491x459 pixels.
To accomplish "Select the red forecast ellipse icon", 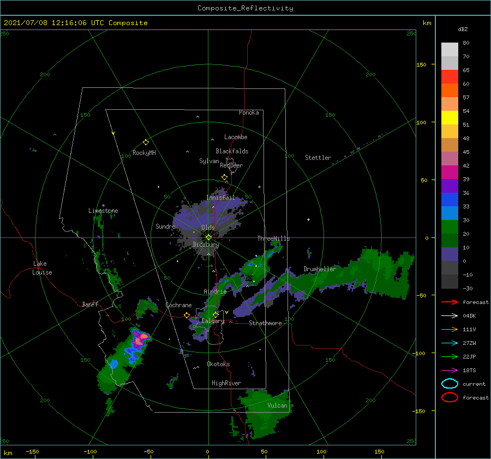I will (450, 397).
